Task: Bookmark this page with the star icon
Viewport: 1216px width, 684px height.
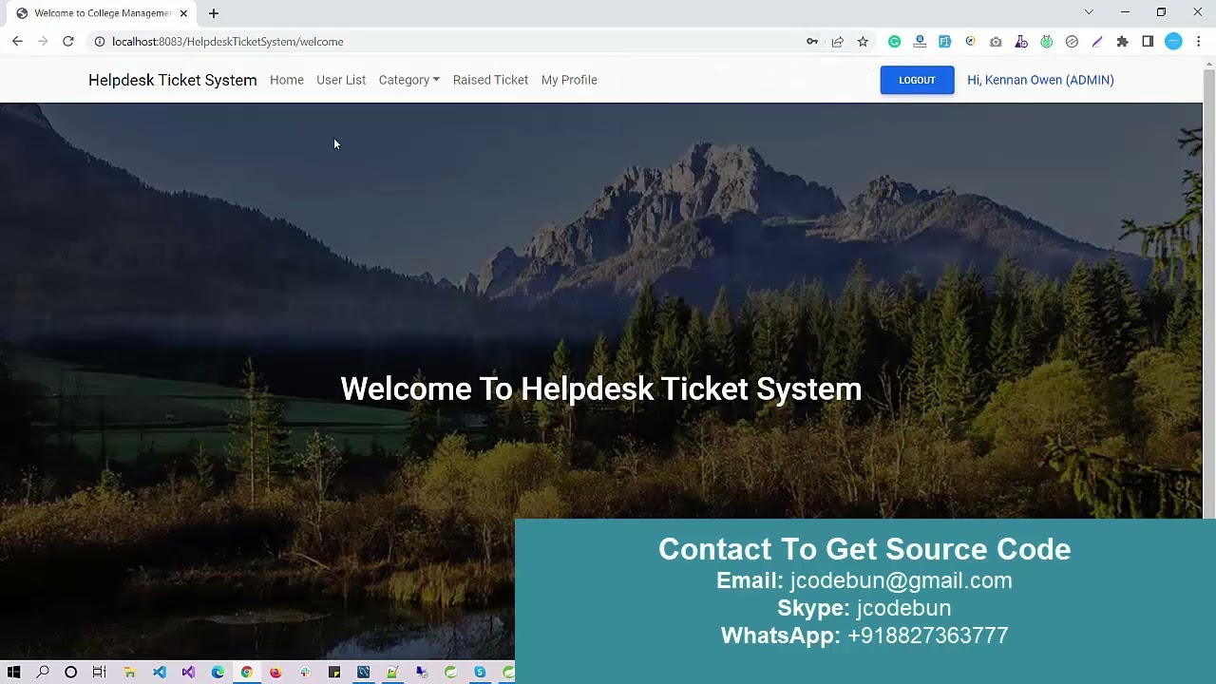Action: tap(863, 42)
